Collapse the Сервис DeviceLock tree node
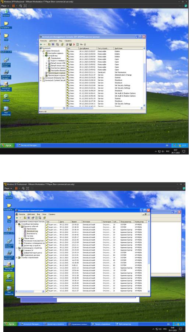The image size is (189, 332). pos(41,51)
